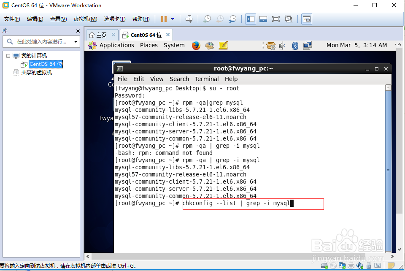
Task: Click the VM view horizontal scrollbar right arrow
Action: coord(392,256)
